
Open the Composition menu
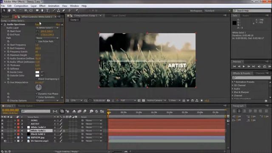(21, 6)
